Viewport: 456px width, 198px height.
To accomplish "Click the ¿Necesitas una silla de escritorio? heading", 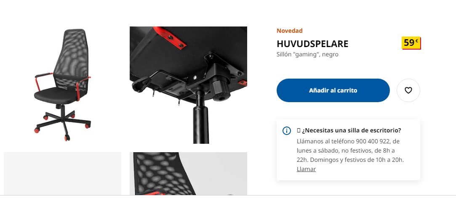I will coord(352,131).
